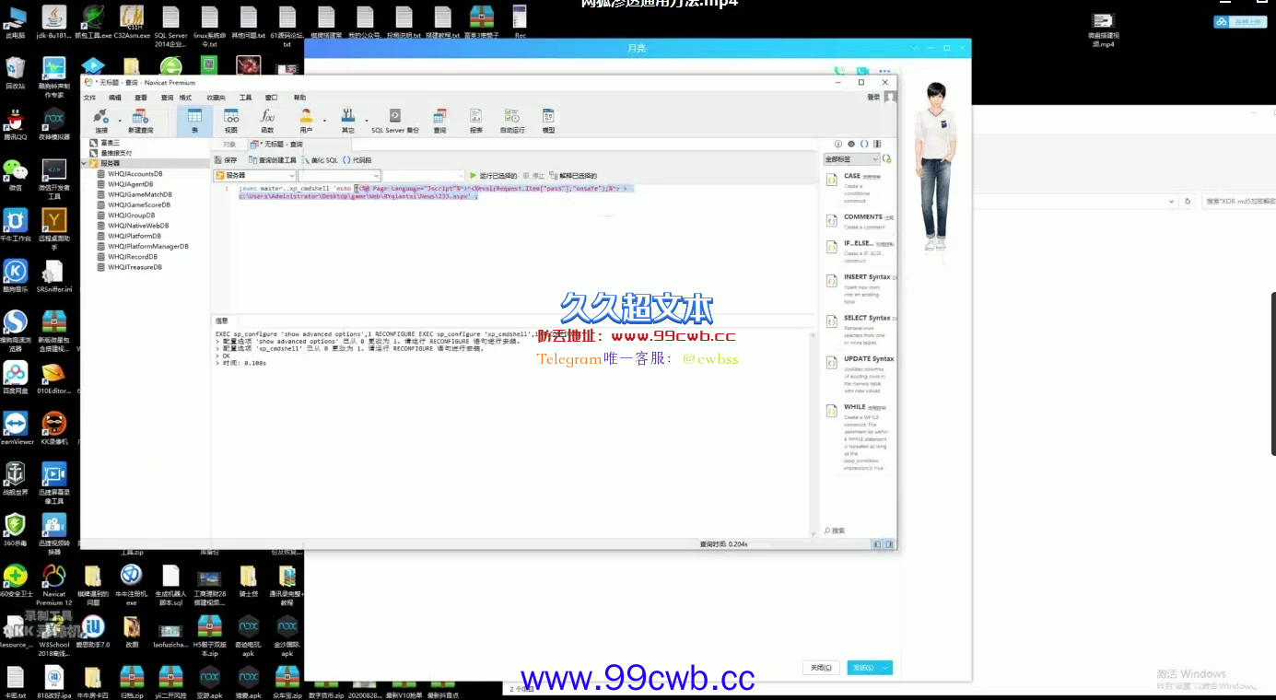Screen dimensions: 1276x700
Task: Click the 新建查询 (New Query) toolbar icon
Action: [x=141, y=121]
